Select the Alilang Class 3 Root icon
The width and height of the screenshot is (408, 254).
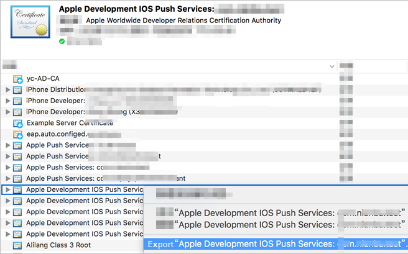(x=17, y=245)
